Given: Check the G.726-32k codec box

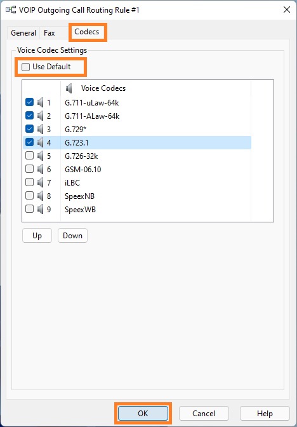Looking at the screenshot, I should [29, 156].
